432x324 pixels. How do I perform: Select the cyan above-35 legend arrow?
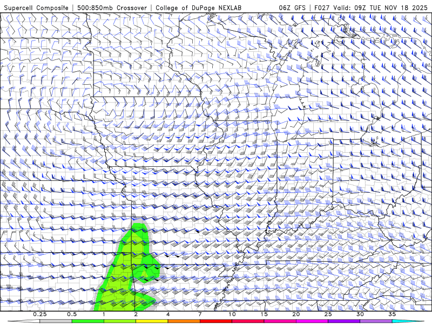coord(408,321)
